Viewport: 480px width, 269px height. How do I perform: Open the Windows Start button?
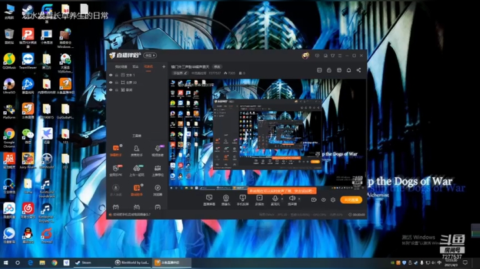5,262
